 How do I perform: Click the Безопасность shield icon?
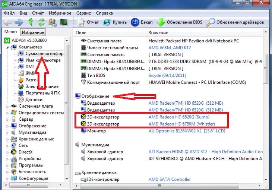pos(13,172)
